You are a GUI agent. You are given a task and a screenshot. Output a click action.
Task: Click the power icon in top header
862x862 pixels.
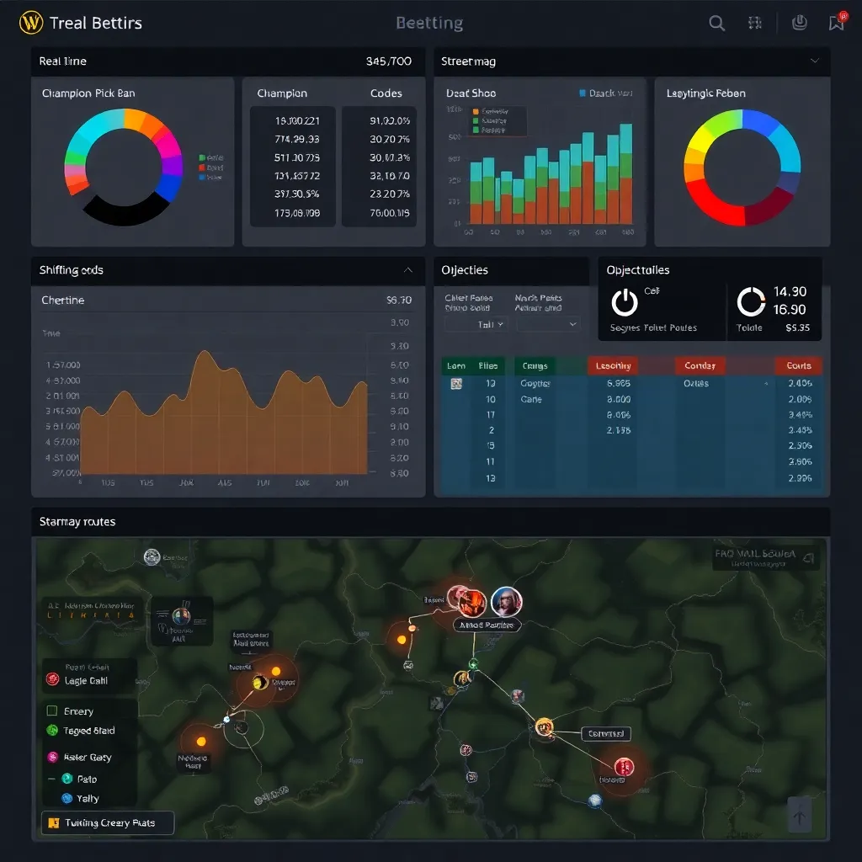(x=801, y=24)
